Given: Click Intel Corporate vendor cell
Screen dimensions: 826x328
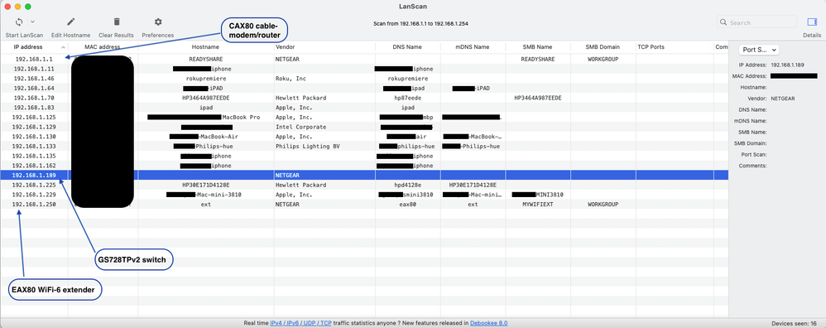Looking at the screenshot, I should [x=300, y=127].
